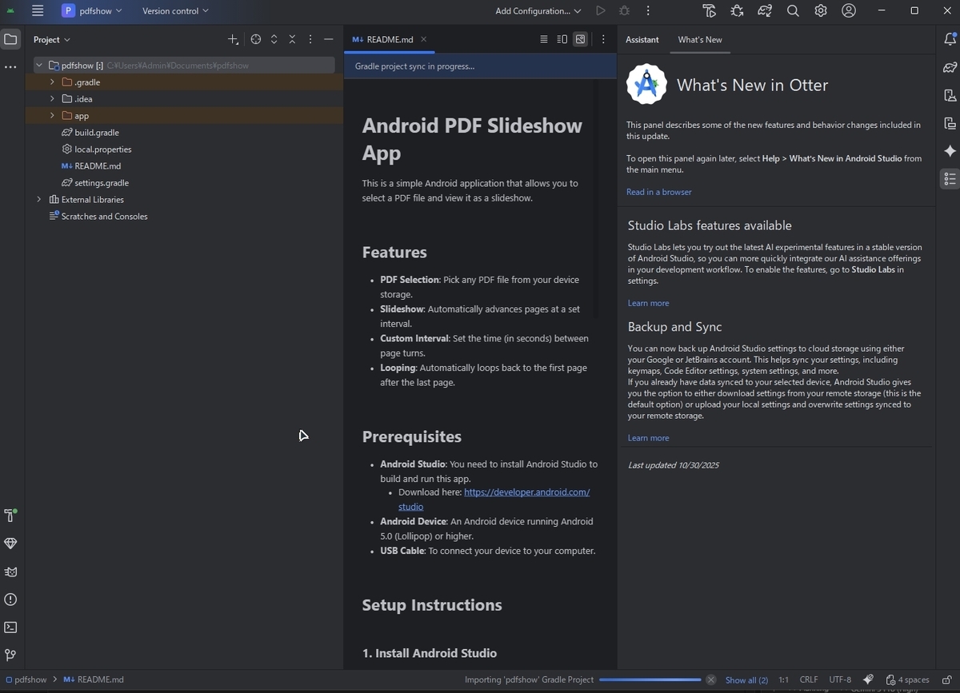Open IDE Settings gear icon
The height and width of the screenshot is (693, 960).
(x=821, y=11)
